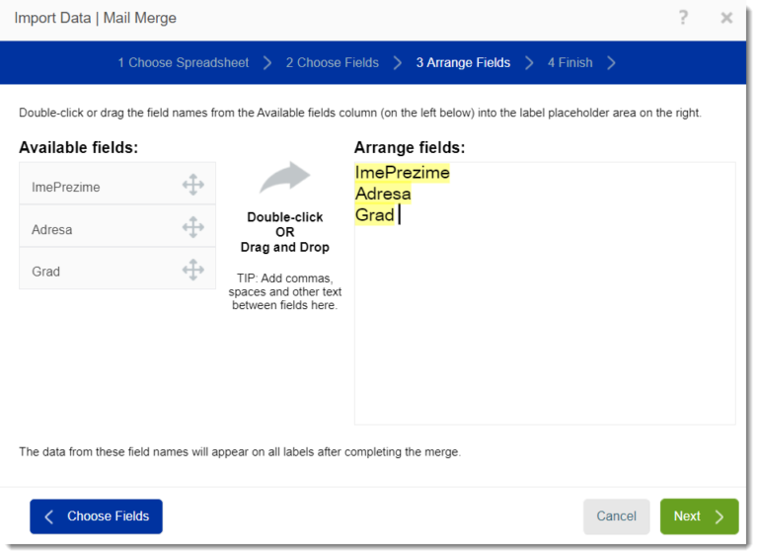Close the Import Data dialog
The width and height of the screenshot is (758, 556).
tap(726, 19)
